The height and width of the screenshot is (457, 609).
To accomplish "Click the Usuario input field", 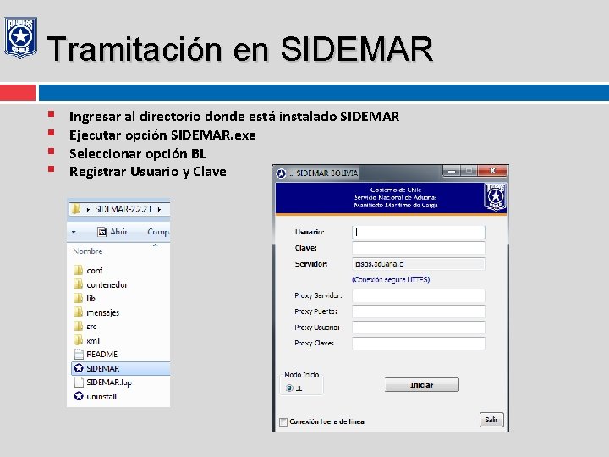I will coord(419,232).
